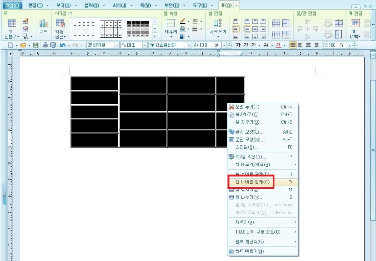This screenshot has height=261, width=376.
Task: Expand the table style gallery list
Action: 155,36
